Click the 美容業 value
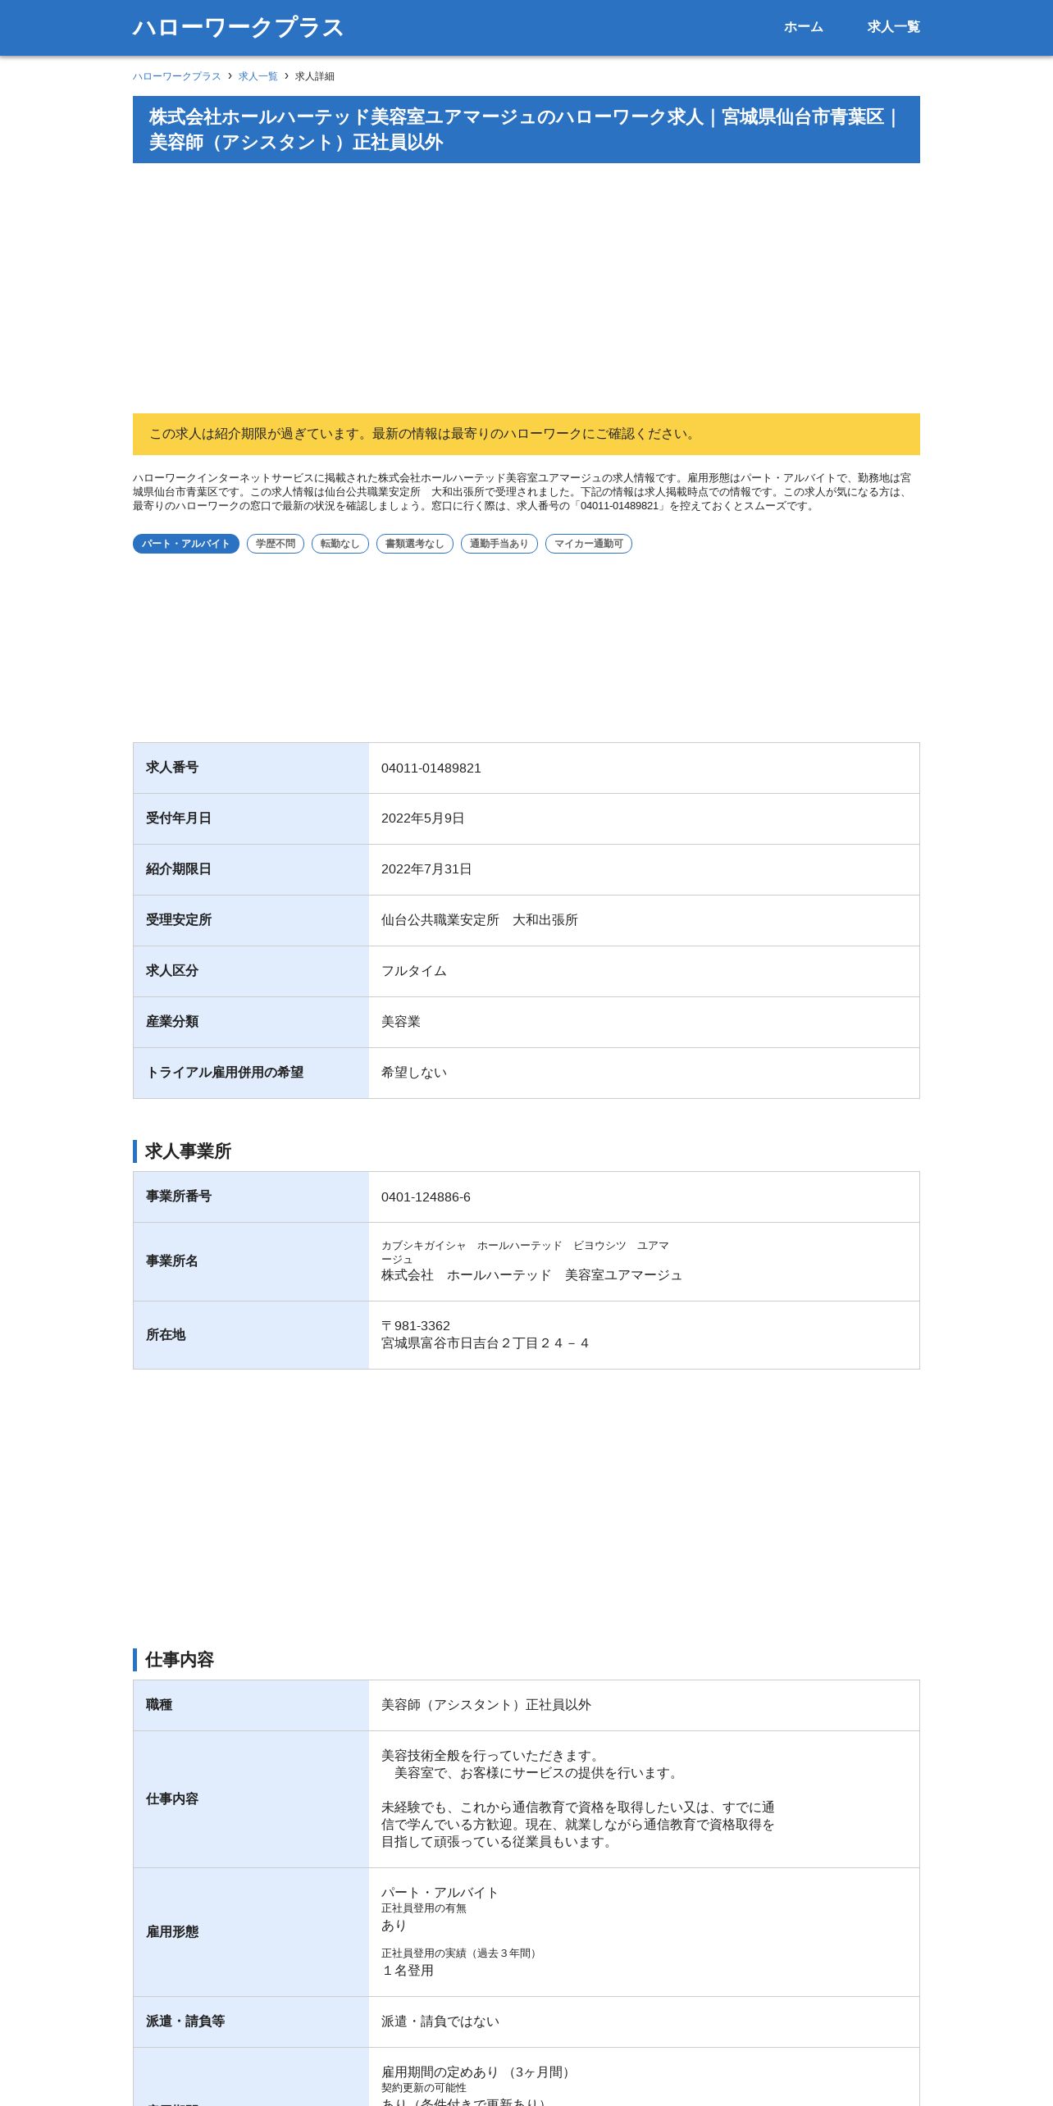This screenshot has width=1053, height=2106. click(401, 1022)
